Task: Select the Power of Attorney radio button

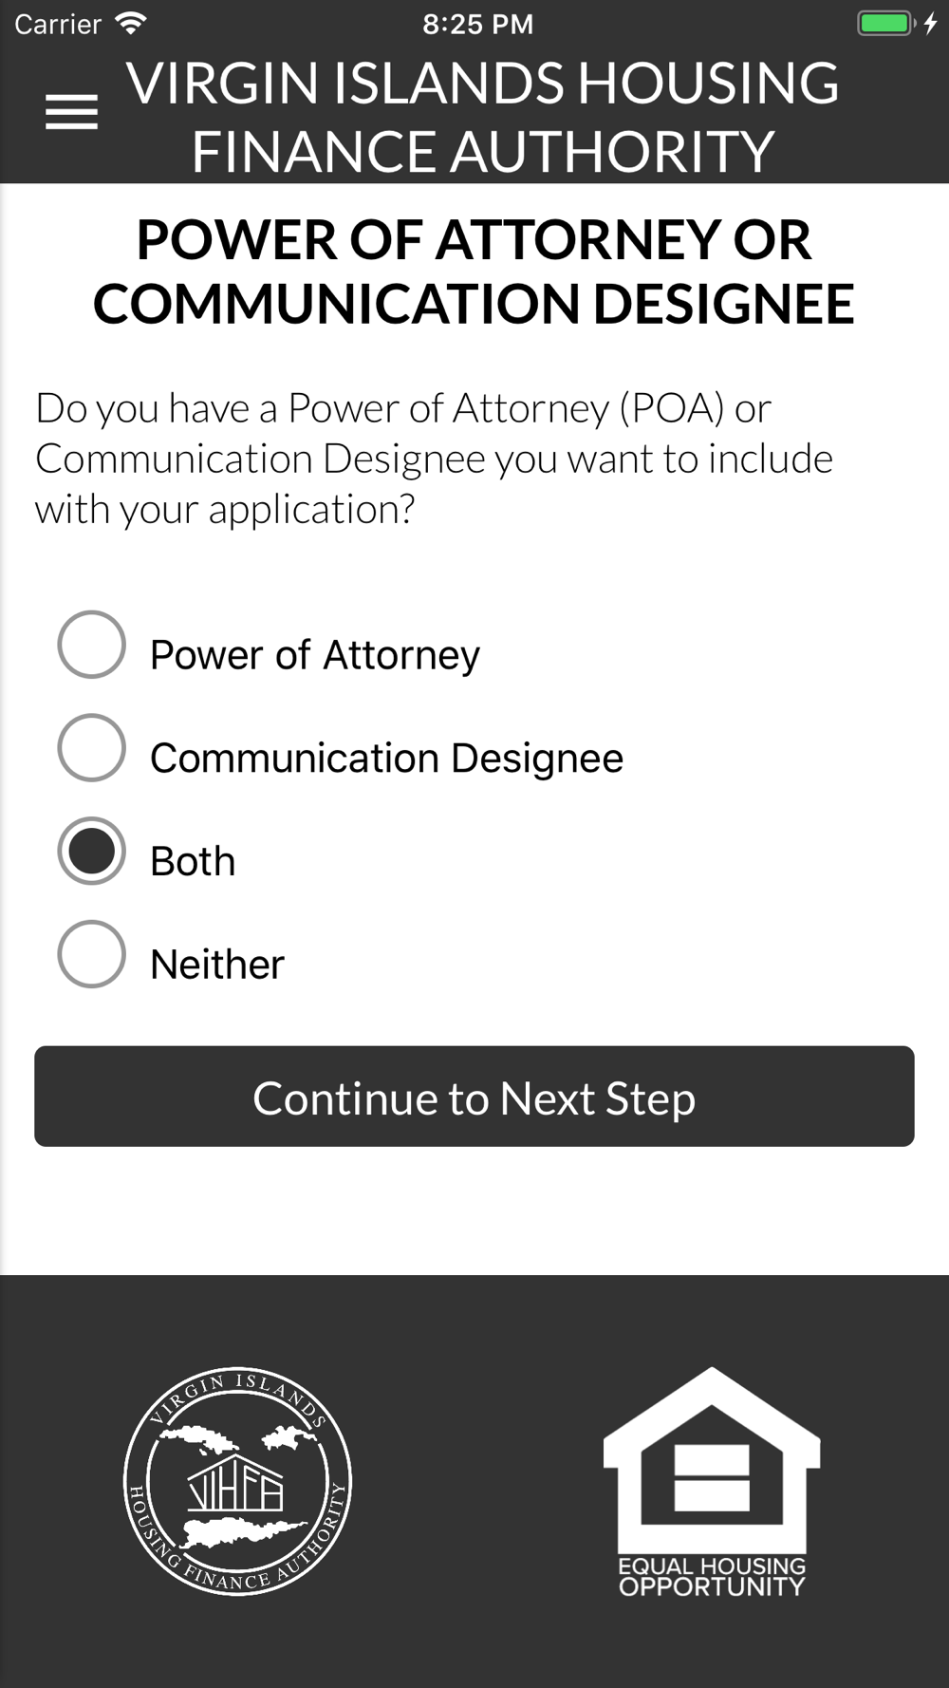Action: click(x=92, y=645)
